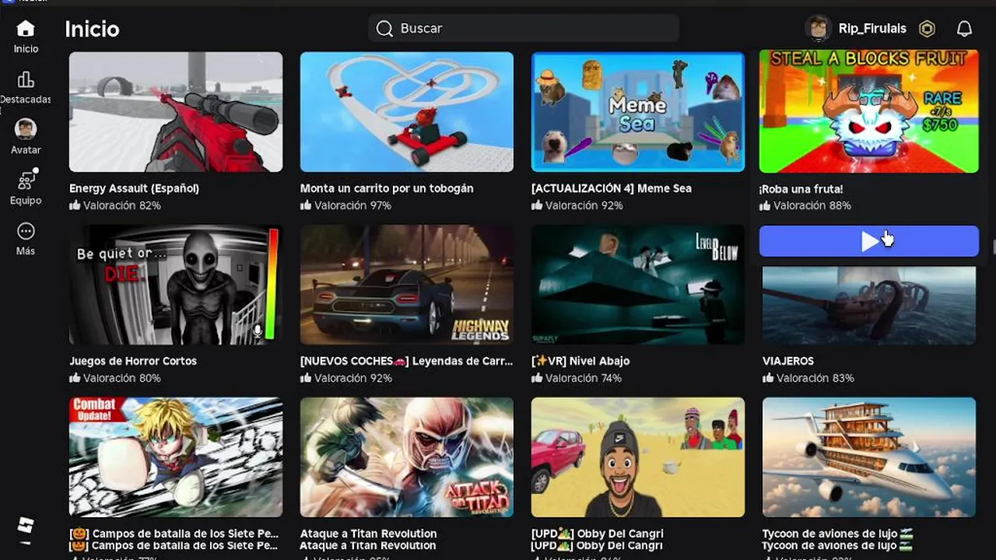The width and height of the screenshot is (996, 560).
Task: Click Valoración 88% under ¡Roba una fruta!
Action: click(x=805, y=206)
